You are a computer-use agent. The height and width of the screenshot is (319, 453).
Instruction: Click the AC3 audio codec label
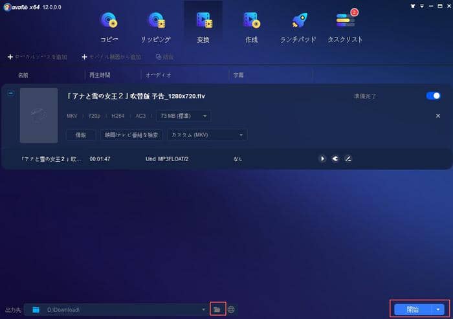(140, 116)
